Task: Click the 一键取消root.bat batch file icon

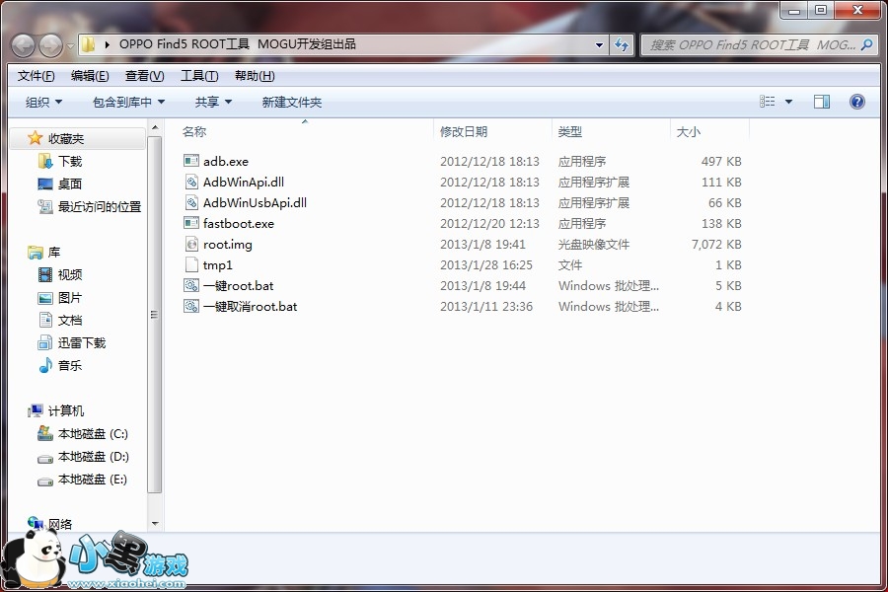Action: click(191, 307)
